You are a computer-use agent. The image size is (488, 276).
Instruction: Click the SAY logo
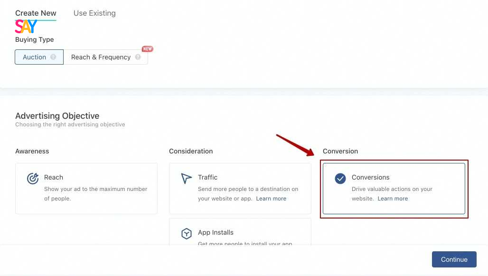point(26,27)
